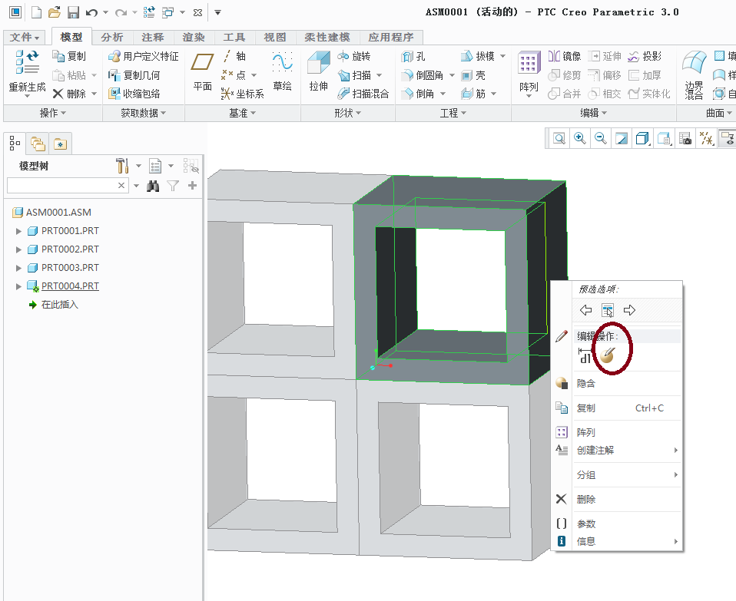Select the 镜像 mirror tool
Viewport: 736px width, 601px height.
(x=565, y=56)
